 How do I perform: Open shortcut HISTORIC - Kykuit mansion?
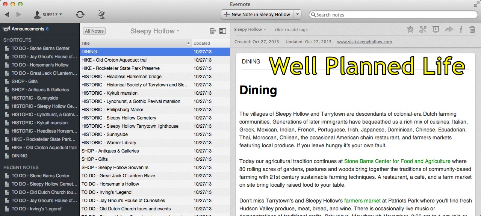point(40,123)
